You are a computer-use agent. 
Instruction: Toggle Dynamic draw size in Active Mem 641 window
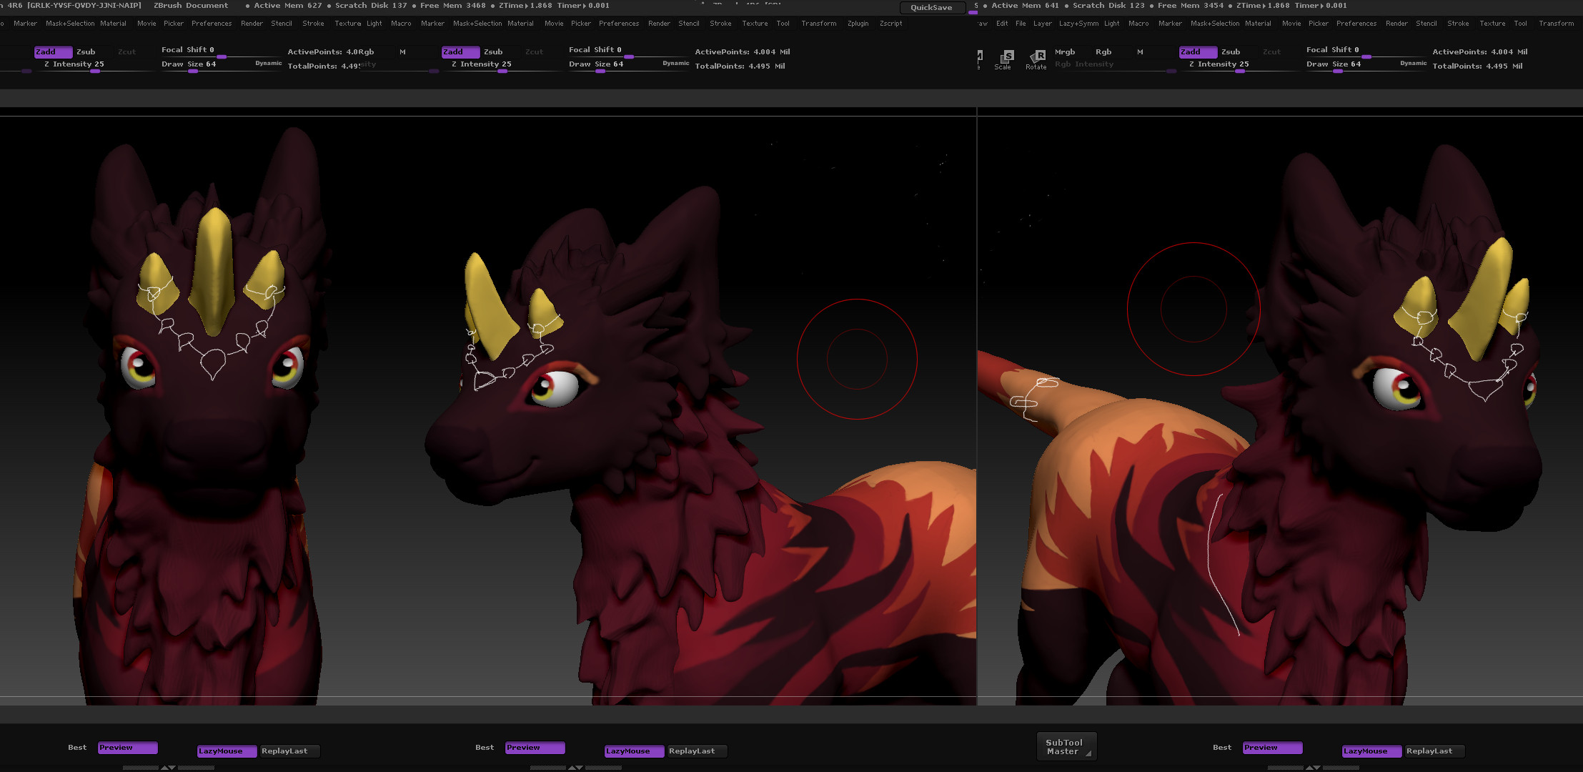coord(1412,63)
